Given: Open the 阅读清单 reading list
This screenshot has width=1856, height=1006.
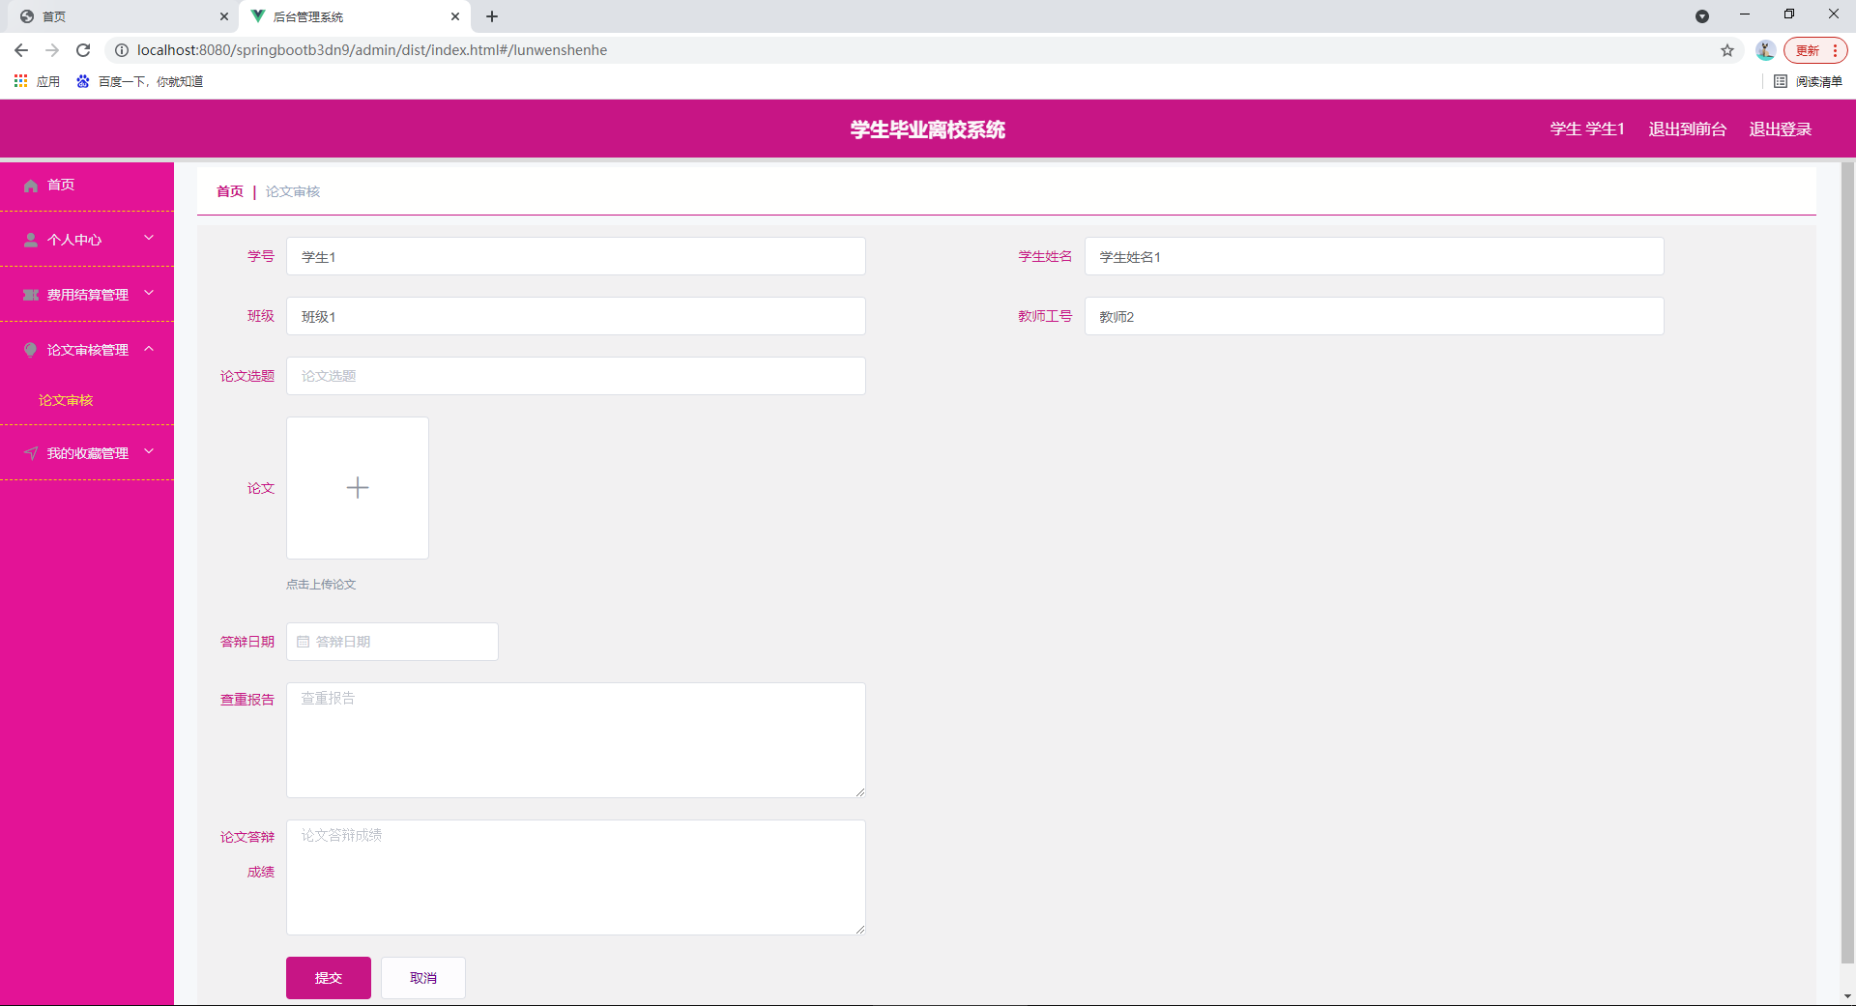Looking at the screenshot, I should coord(1809,81).
